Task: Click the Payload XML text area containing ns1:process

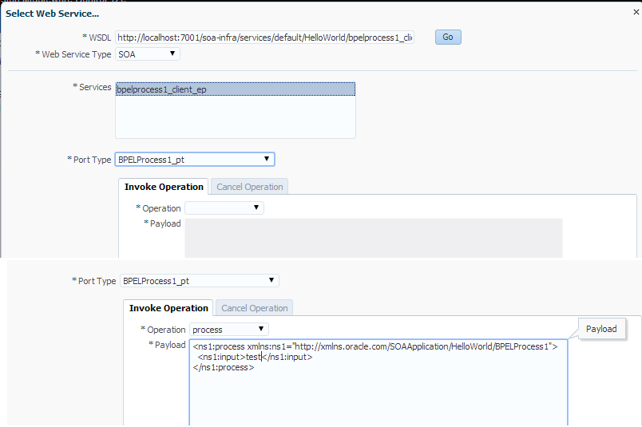Action: click(378, 382)
